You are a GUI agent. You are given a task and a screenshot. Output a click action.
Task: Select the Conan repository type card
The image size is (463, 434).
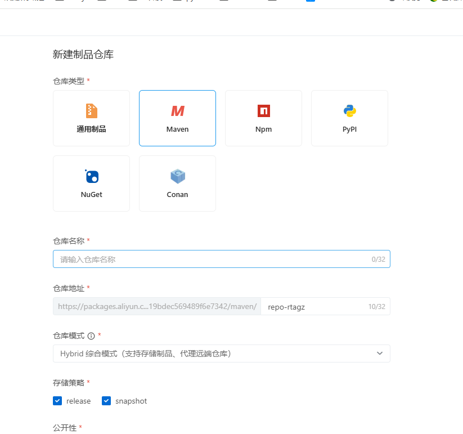click(177, 184)
